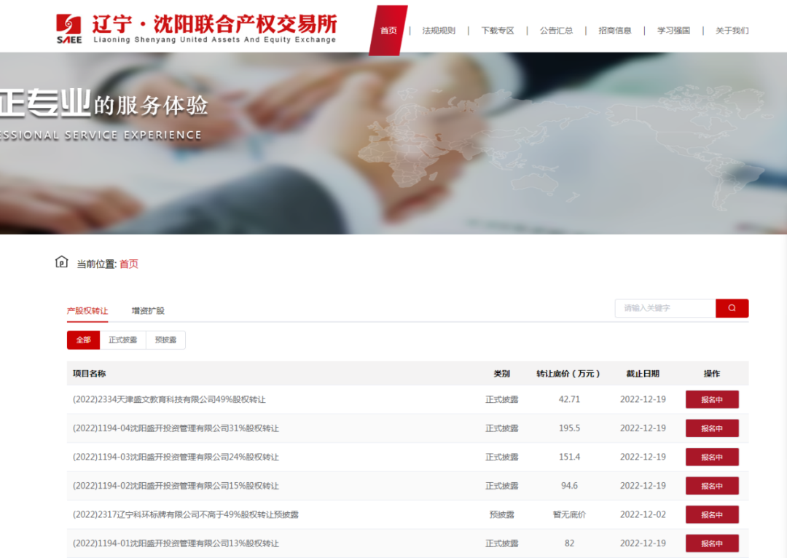Viewport: 787px width, 558px height.
Task: Click the keyword search input field
Action: pyautogui.click(x=665, y=308)
